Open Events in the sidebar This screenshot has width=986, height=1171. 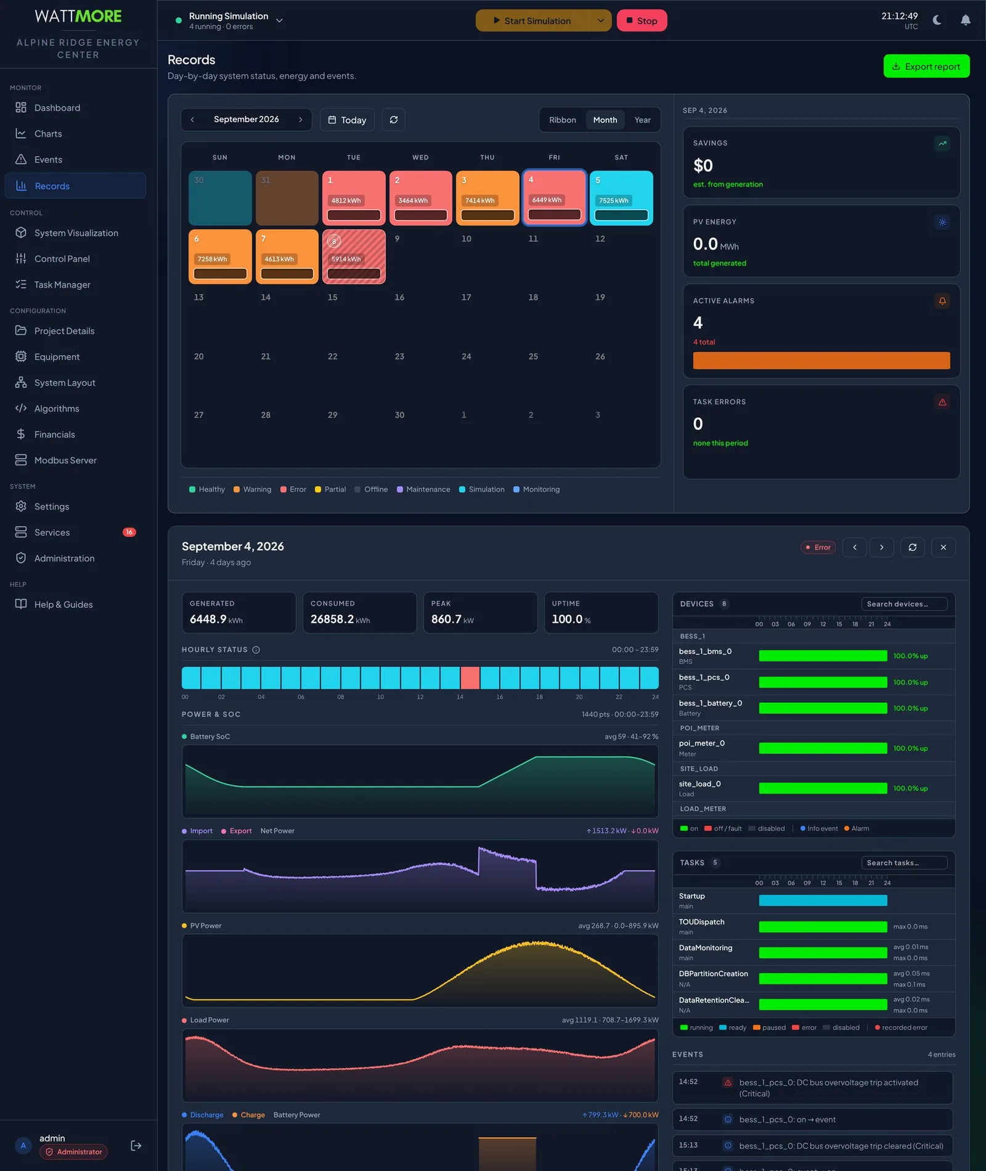pos(75,160)
